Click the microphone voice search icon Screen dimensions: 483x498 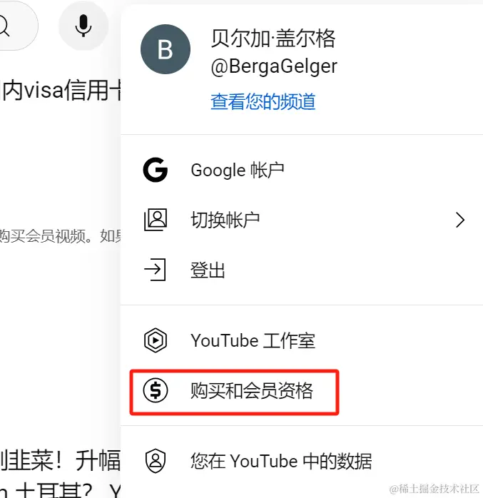pos(83,26)
